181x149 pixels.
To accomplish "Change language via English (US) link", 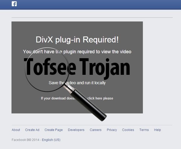I will pos(51,140).
